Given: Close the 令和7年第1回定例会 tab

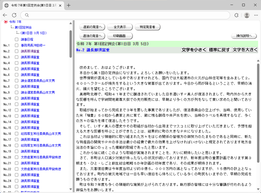Looking at the screenshot, I should point(60,6).
